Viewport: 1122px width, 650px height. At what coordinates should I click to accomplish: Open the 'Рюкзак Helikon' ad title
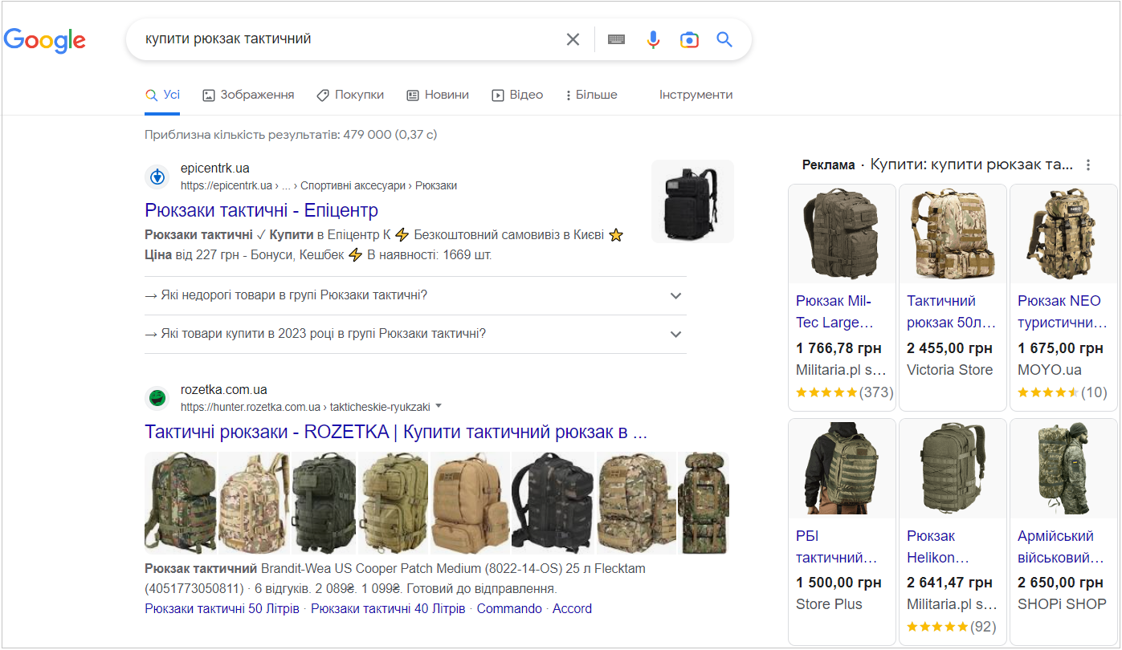click(938, 546)
